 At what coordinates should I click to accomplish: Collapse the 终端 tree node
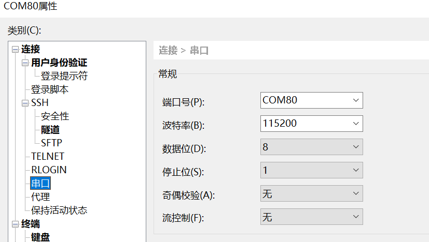pos(15,224)
